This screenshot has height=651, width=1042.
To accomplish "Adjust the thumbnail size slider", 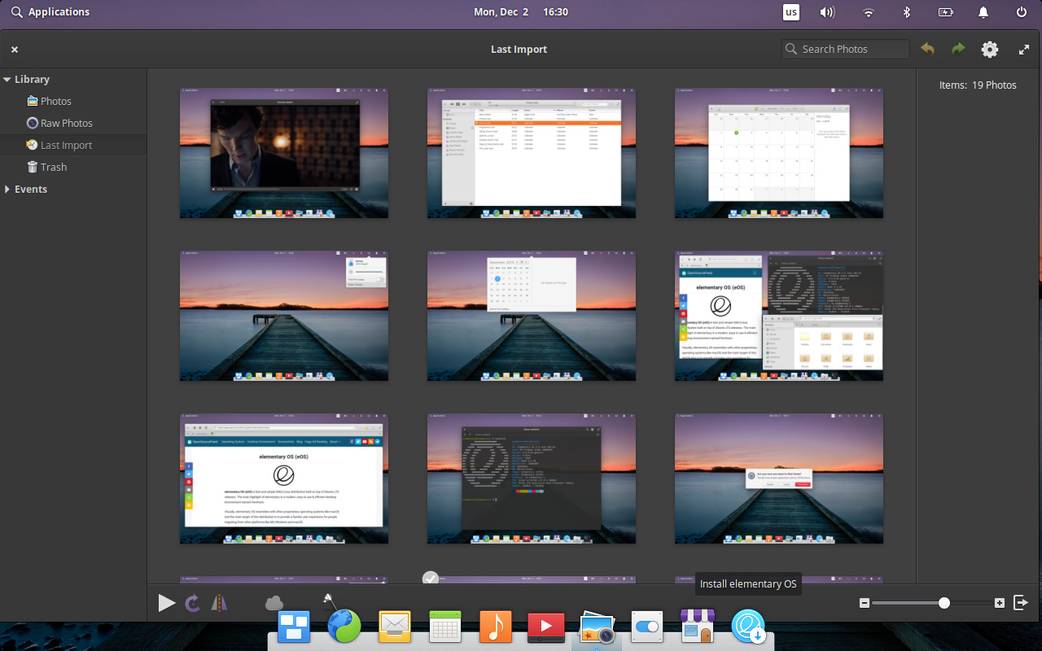I will click(x=943, y=603).
